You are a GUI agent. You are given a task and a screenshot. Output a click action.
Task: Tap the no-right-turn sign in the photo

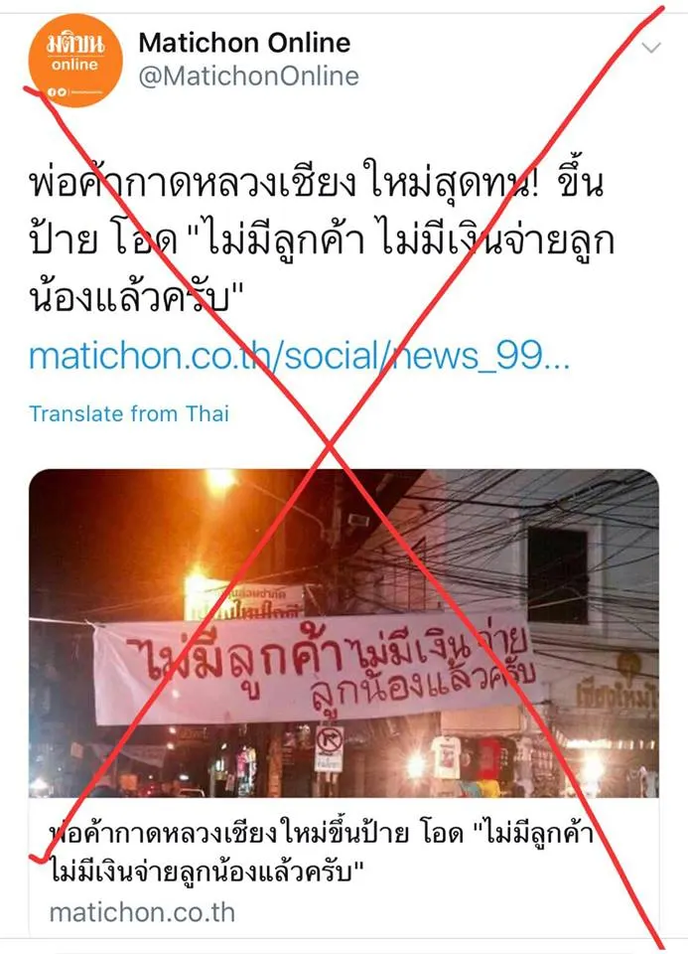point(330,741)
